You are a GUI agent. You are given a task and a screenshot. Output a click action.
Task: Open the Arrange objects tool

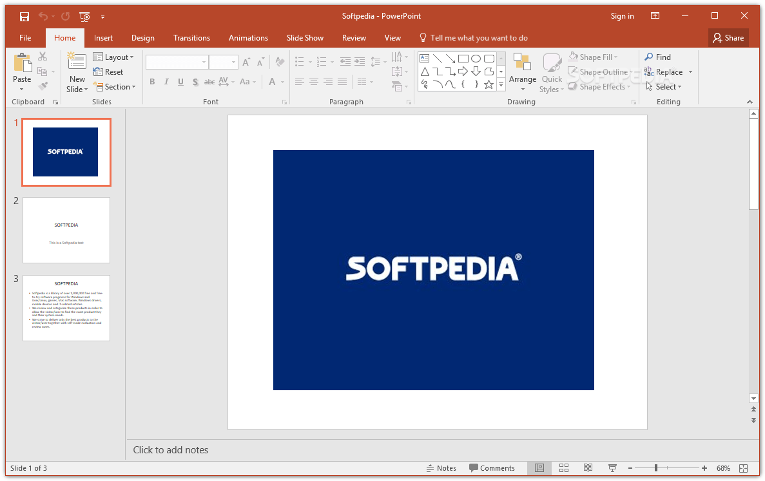click(x=522, y=72)
